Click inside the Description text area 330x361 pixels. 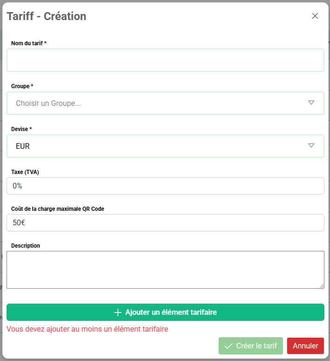pos(165,270)
